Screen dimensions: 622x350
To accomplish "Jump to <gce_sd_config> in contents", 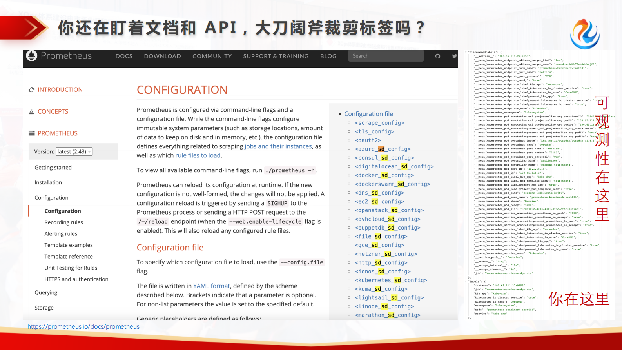I will pos(379,245).
